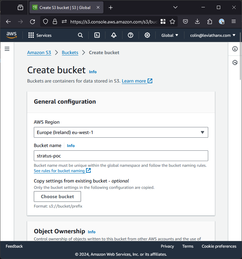The width and height of the screenshot is (242, 259).
Task: Reload the current page
Action: pyautogui.click(x=32, y=22)
